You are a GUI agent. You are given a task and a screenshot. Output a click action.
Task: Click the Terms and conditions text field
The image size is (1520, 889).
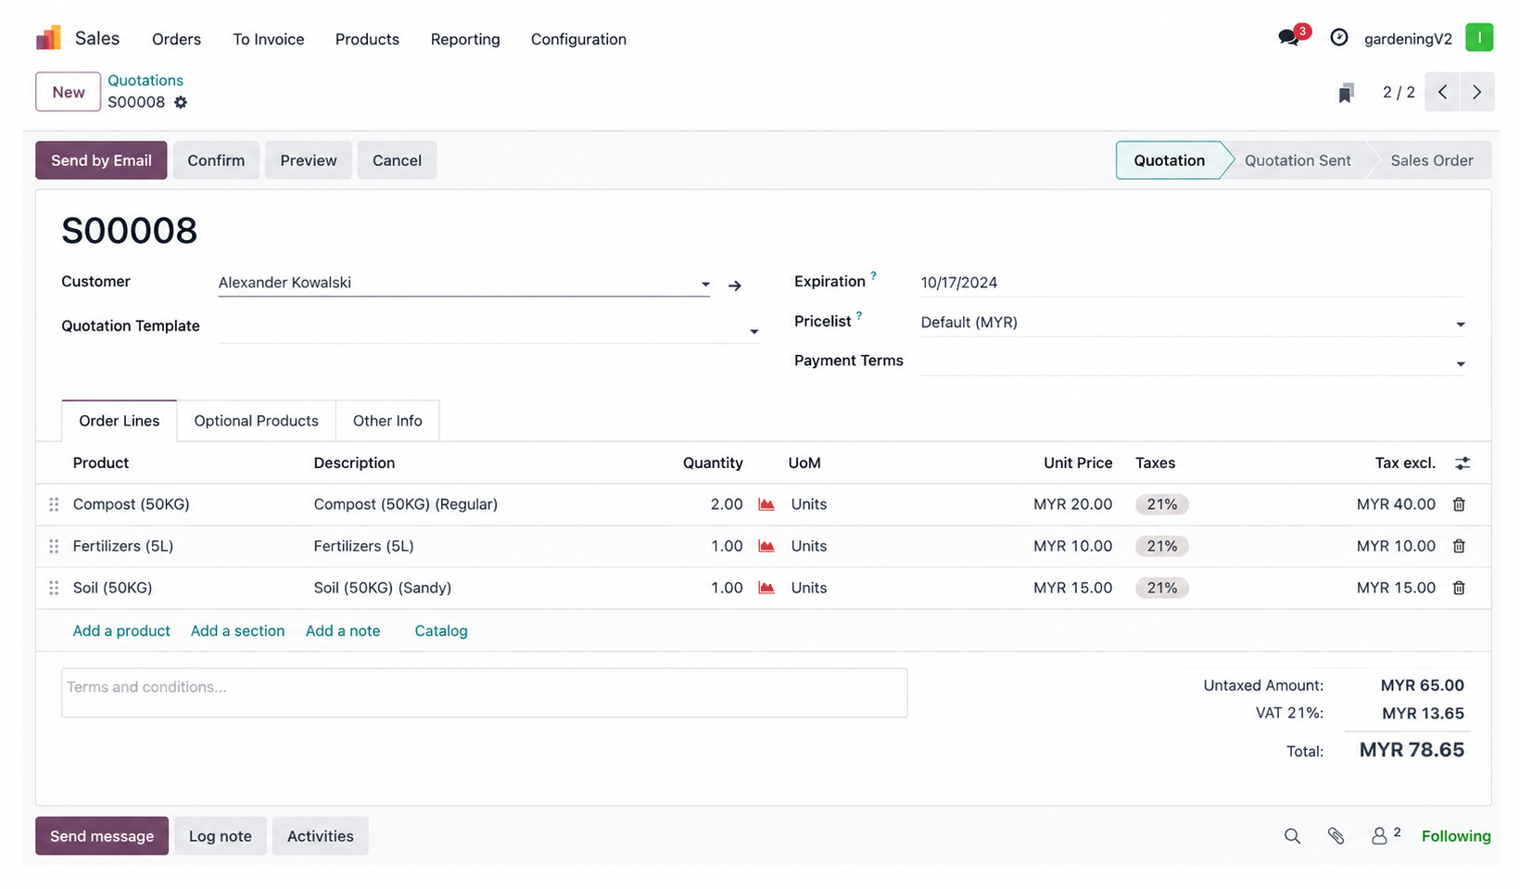coord(484,692)
